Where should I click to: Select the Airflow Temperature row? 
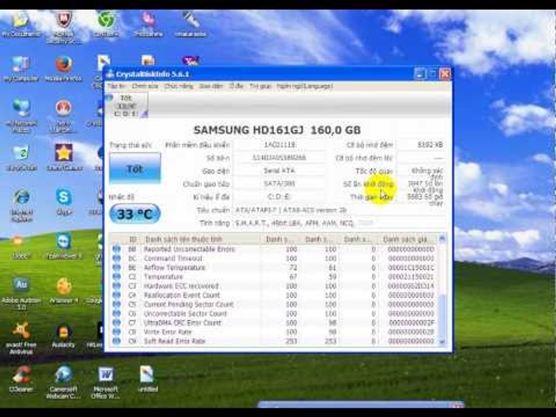coord(275,268)
